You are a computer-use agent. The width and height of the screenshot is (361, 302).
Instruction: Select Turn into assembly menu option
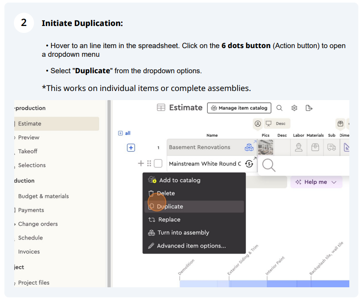click(x=194, y=233)
